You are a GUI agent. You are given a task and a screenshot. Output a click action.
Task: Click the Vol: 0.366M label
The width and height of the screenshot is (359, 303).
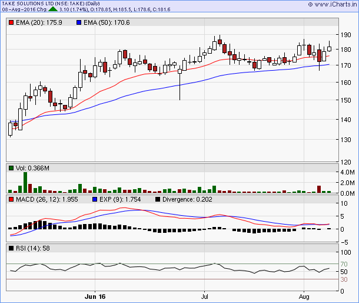coord(32,168)
